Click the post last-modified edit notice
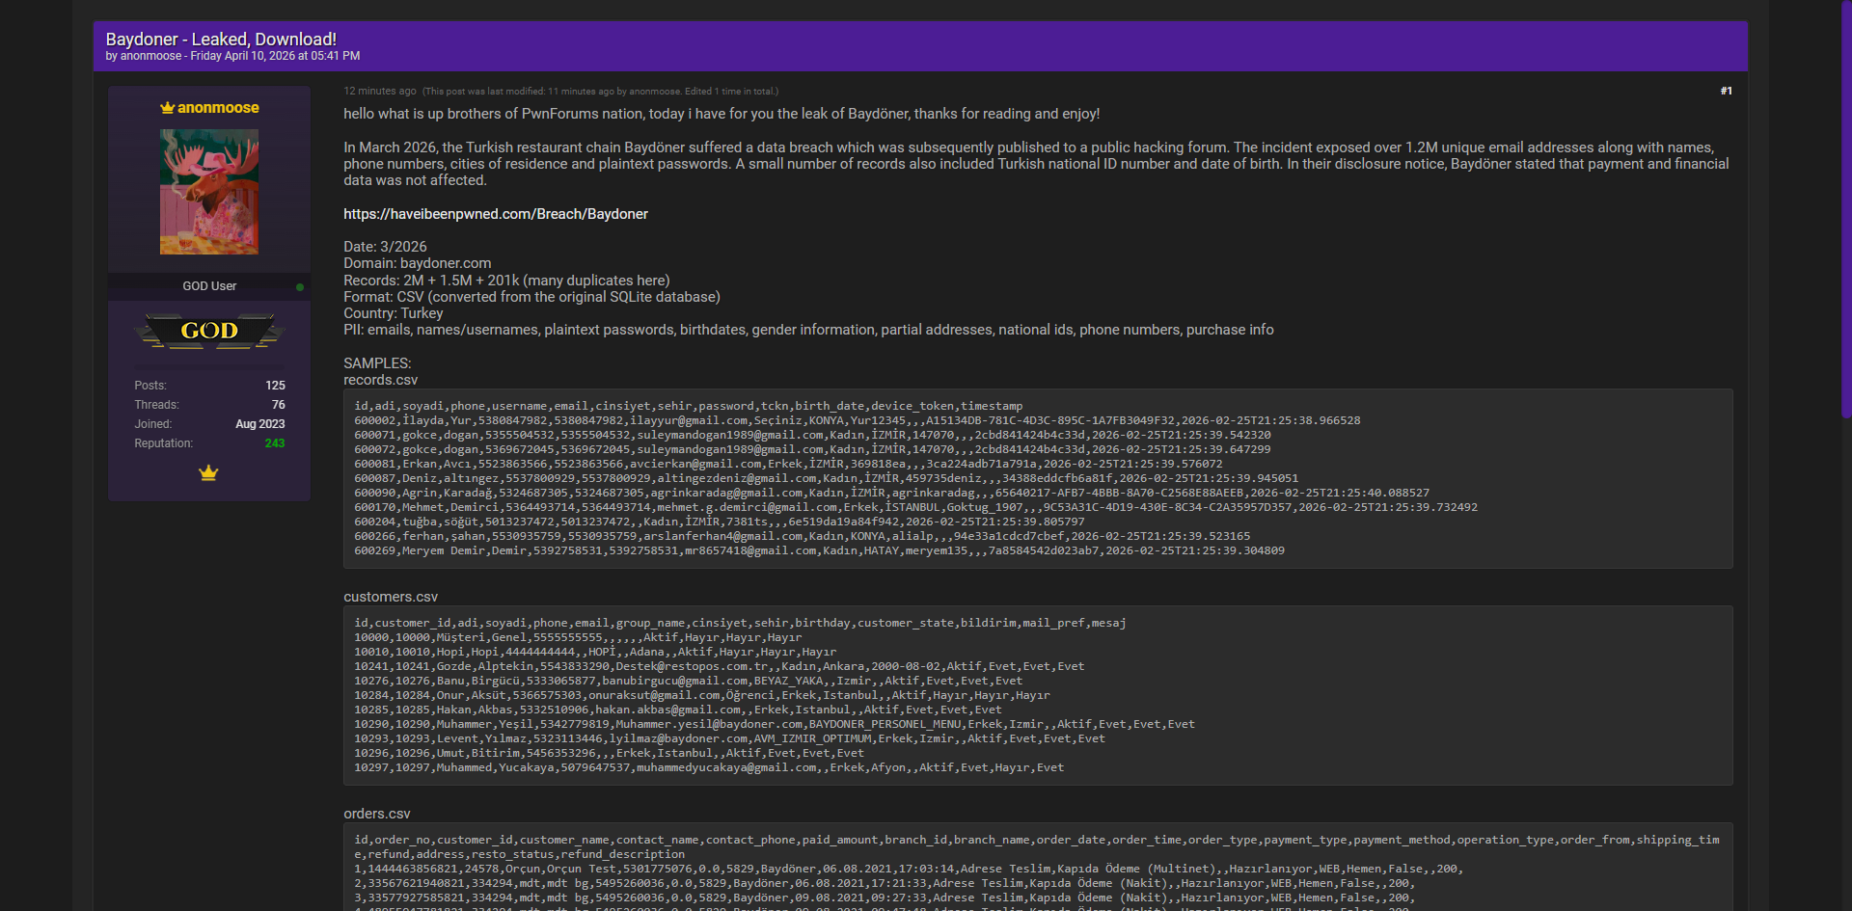Screen dimensions: 1852x911 pos(600,92)
